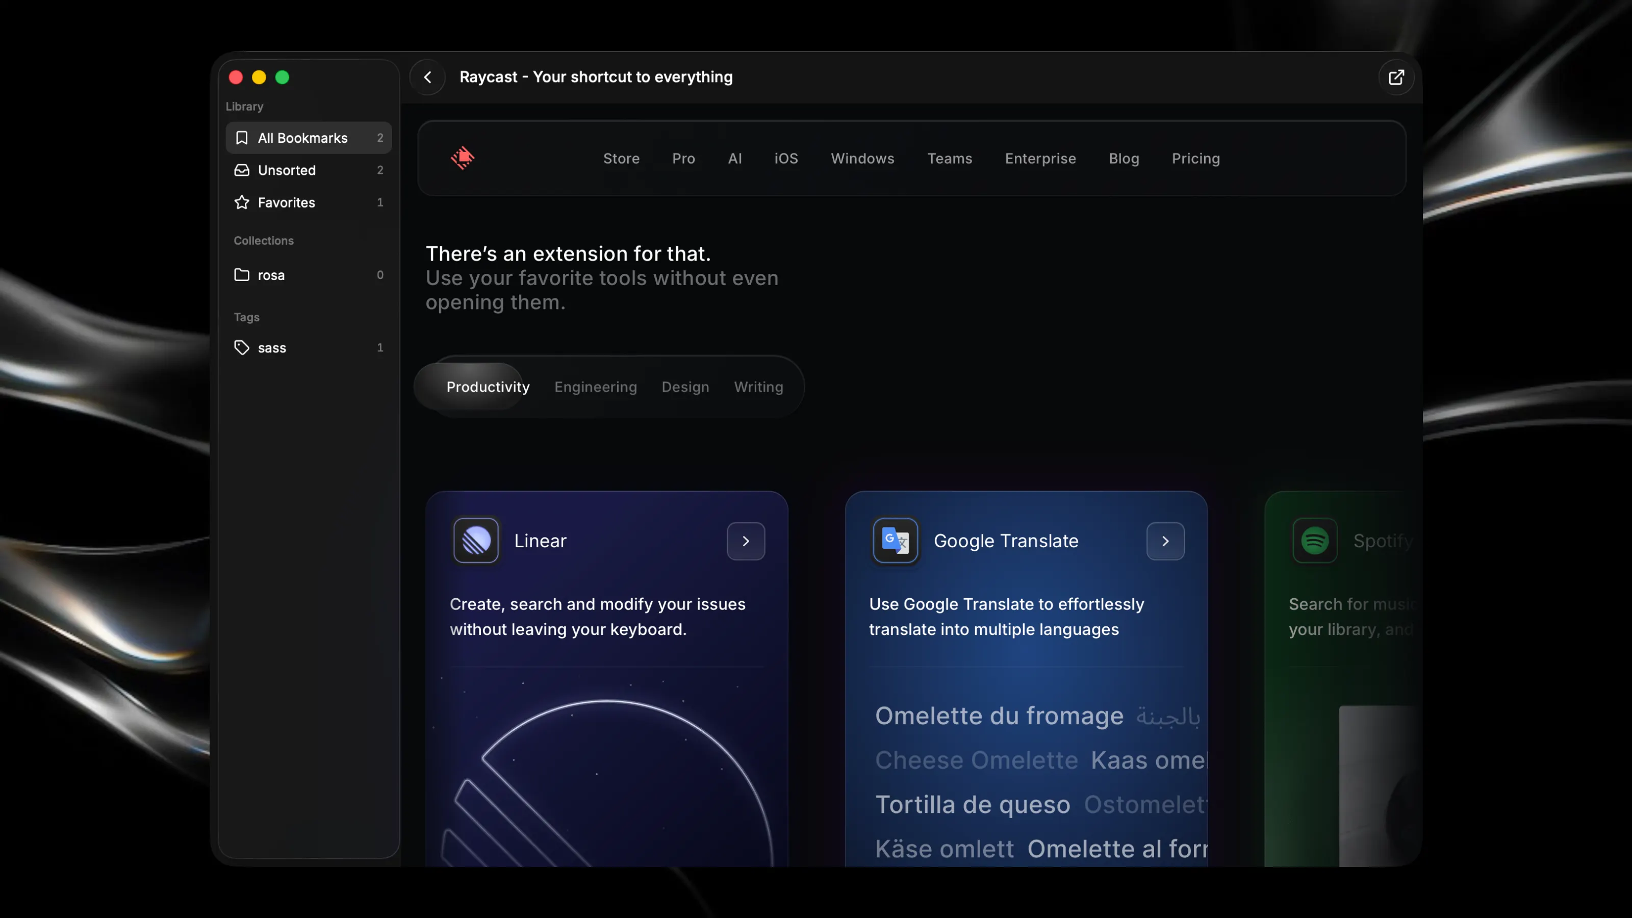Image resolution: width=1632 pixels, height=918 pixels.
Task: Click heading 'There's an extension for that.'
Action: tap(568, 253)
